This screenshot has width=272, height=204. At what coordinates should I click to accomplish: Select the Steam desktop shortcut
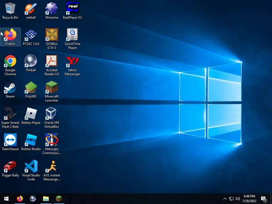(10, 90)
